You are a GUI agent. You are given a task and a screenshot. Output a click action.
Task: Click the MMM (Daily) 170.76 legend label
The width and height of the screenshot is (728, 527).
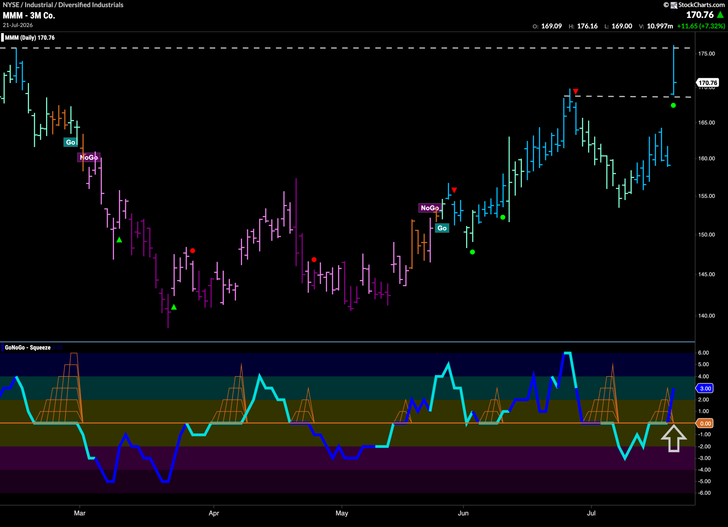(30, 38)
